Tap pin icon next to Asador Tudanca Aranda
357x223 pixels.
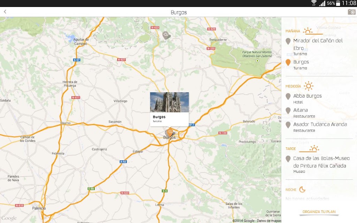[288, 125]
